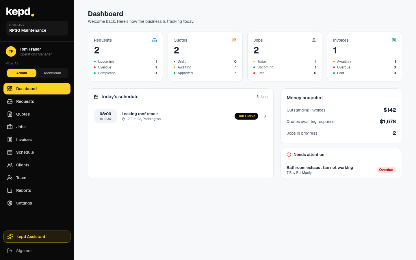Image resolution: width=416 pixels, height=260 pixels.
Task: Click the Requests card inbox icon
Action: coord(155,40)
